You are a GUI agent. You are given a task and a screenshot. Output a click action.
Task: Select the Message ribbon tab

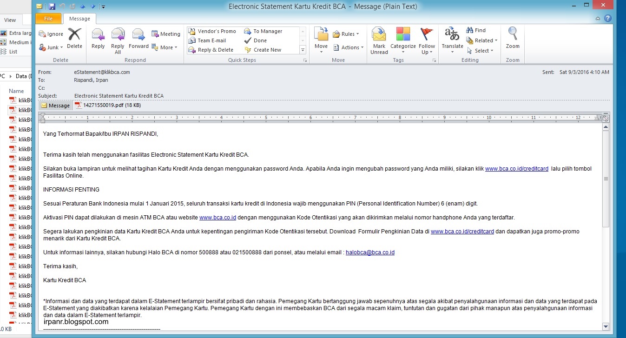click(x=79, y=19)
